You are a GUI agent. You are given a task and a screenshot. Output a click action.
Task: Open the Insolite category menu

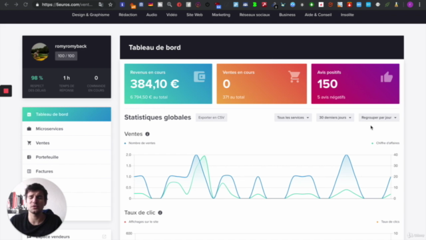click(x=347, y=15)
